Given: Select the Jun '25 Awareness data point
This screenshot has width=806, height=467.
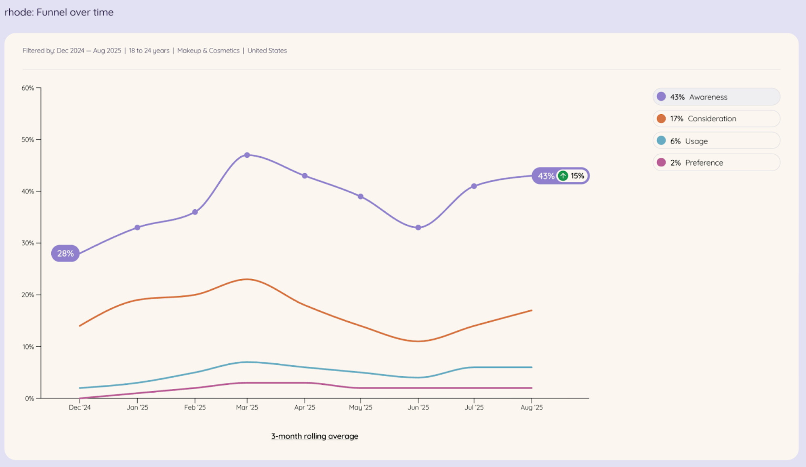Looking at the screenshot, I should click(x=418, y=228).
